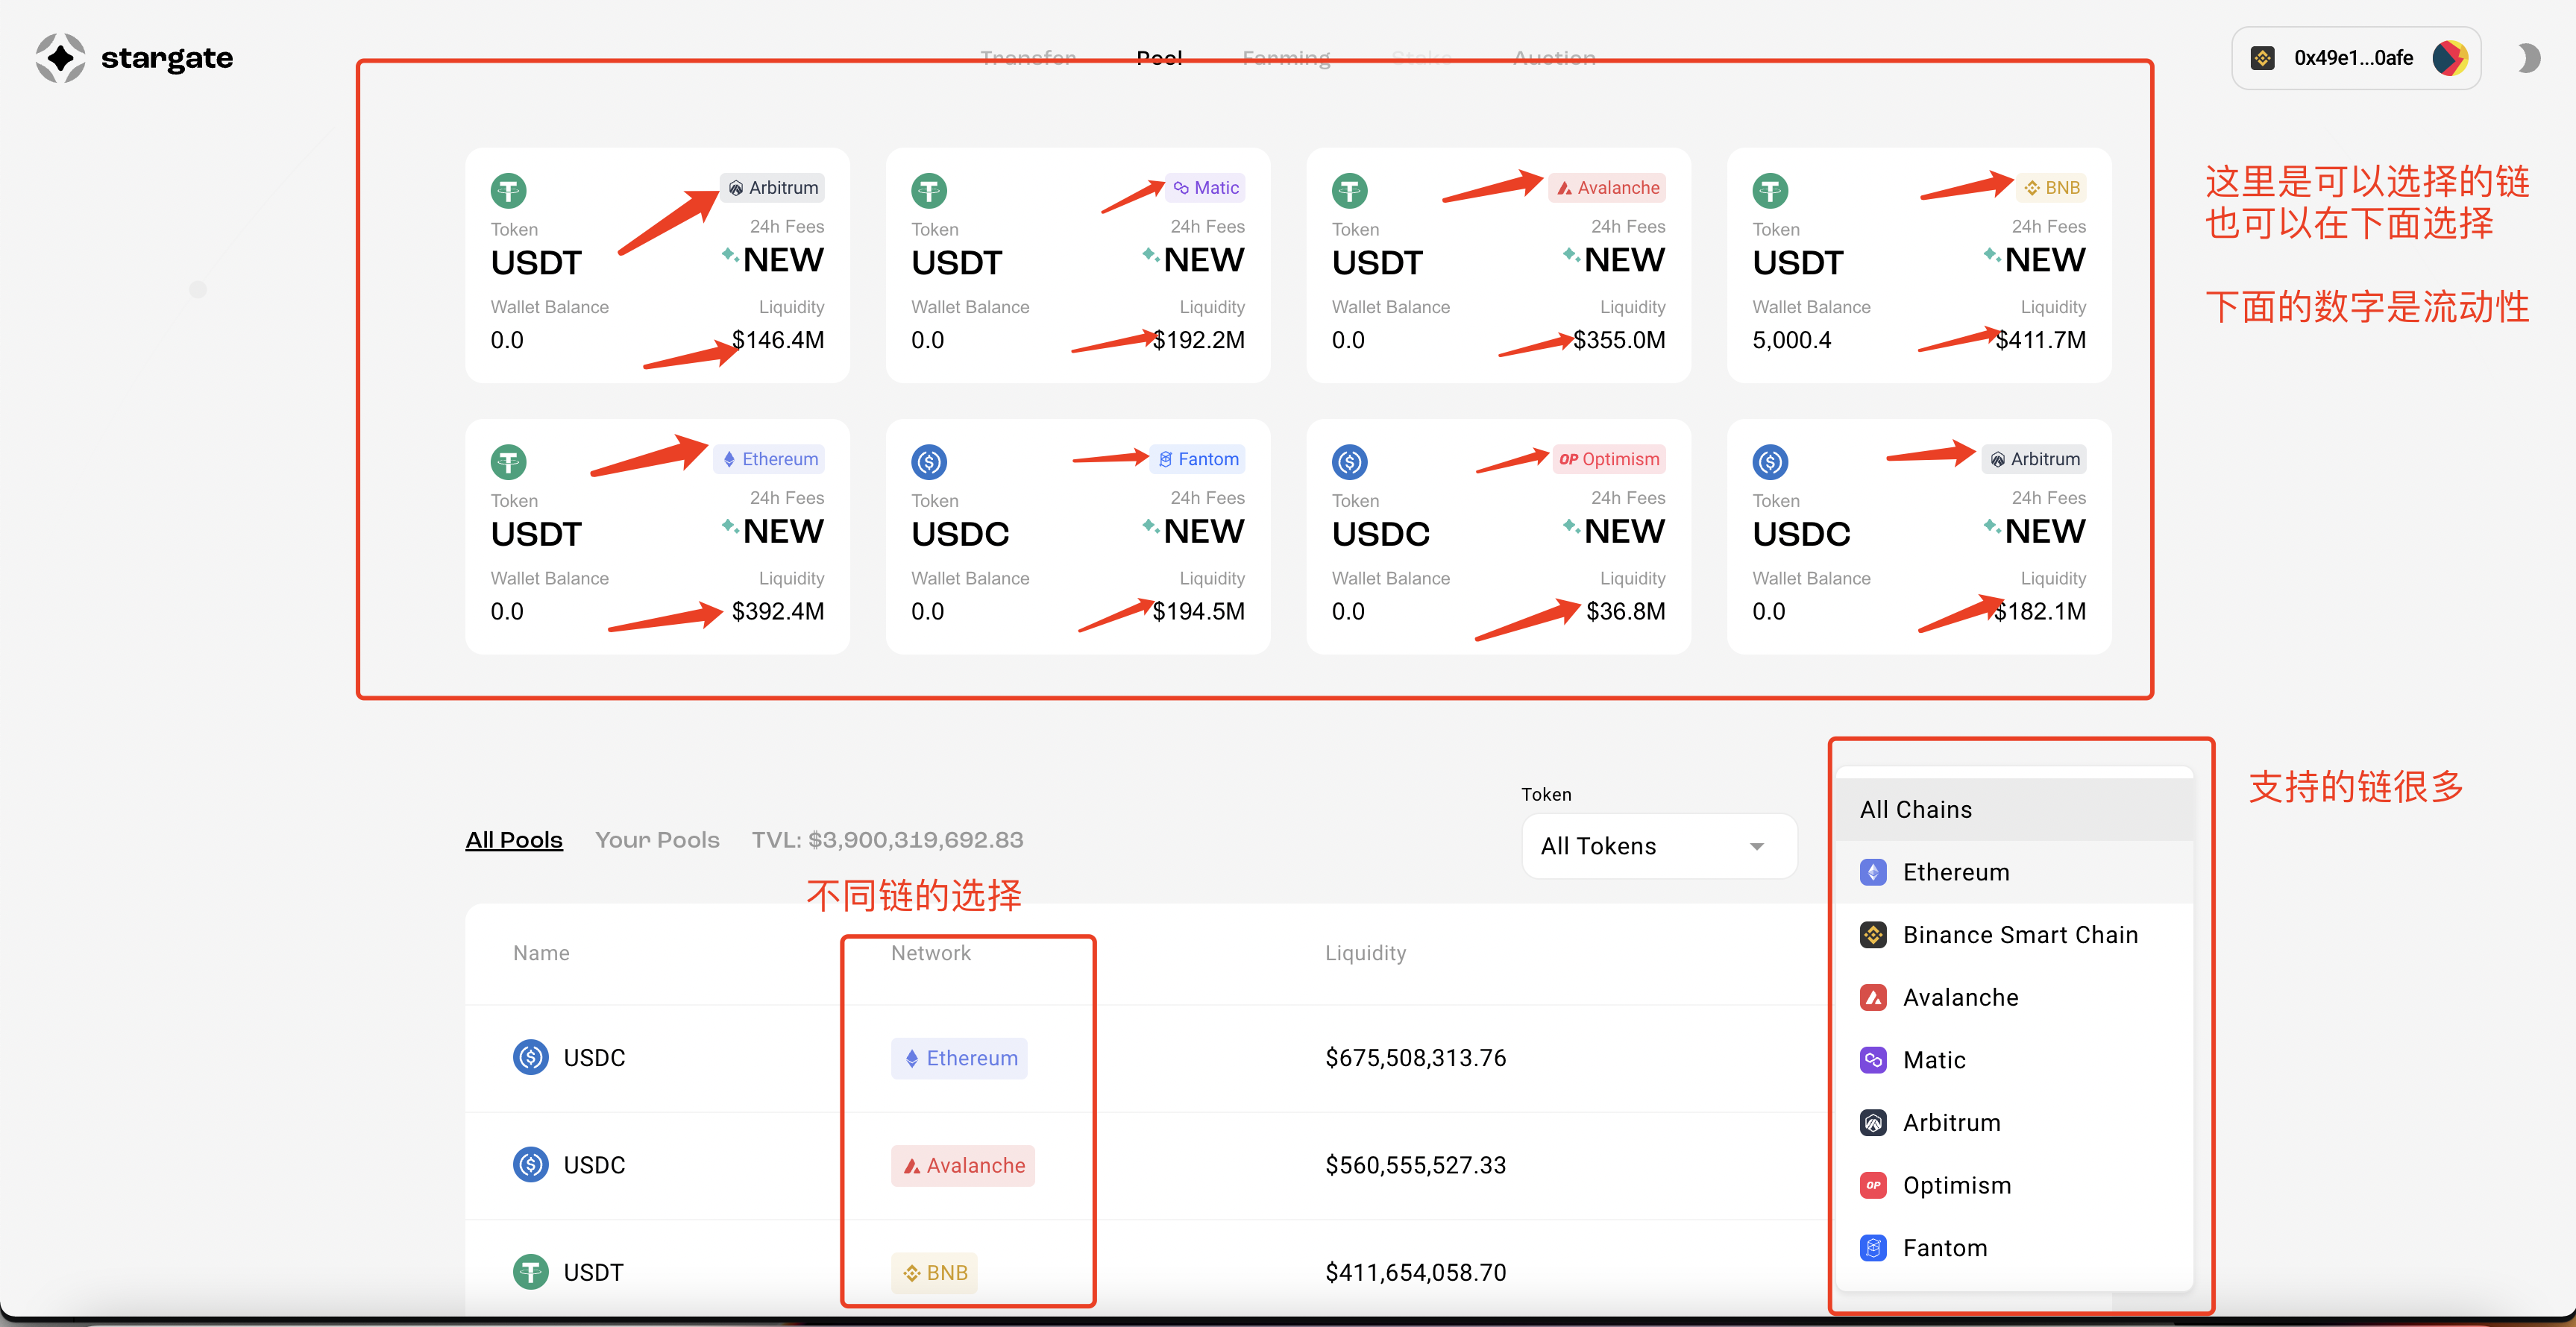Screen dimensions: 2576x1327
Task: Click Binance Smart Chain icon in list
Action: (1873, 936)
